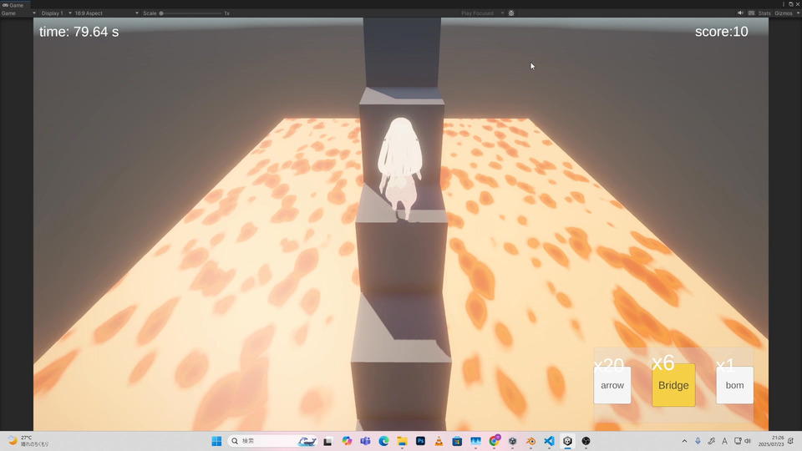
Task: Open File Explorer from taskbar
Action: coord(402,441)
